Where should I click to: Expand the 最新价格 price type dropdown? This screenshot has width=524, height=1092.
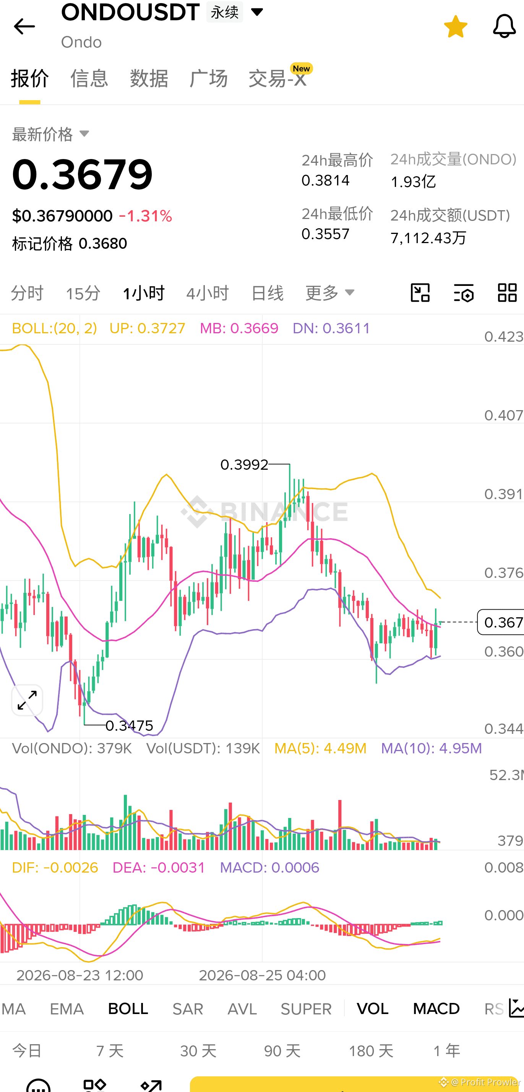[51, 135]
